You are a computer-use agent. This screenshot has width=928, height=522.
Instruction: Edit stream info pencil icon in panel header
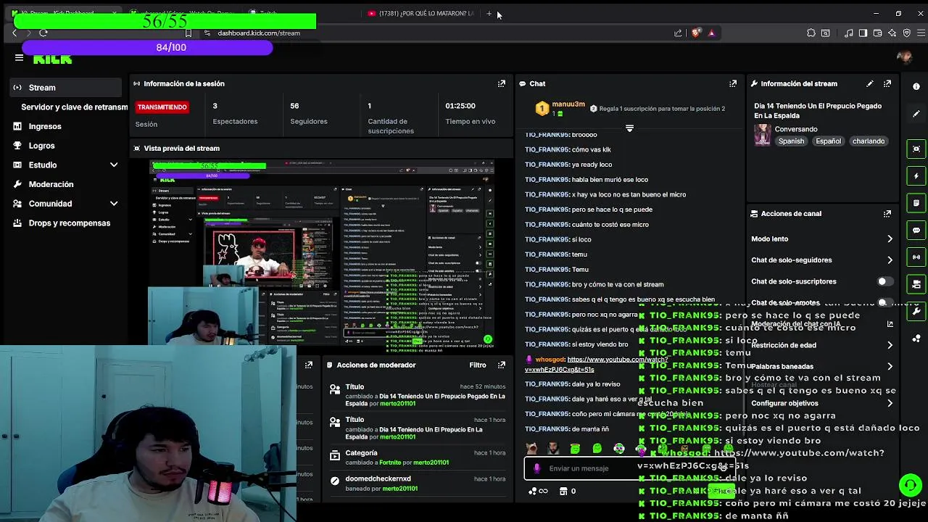(869, 83)
